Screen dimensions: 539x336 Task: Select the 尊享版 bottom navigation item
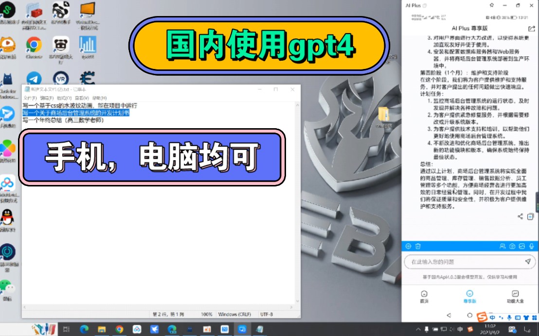click(x=469, y=297)
